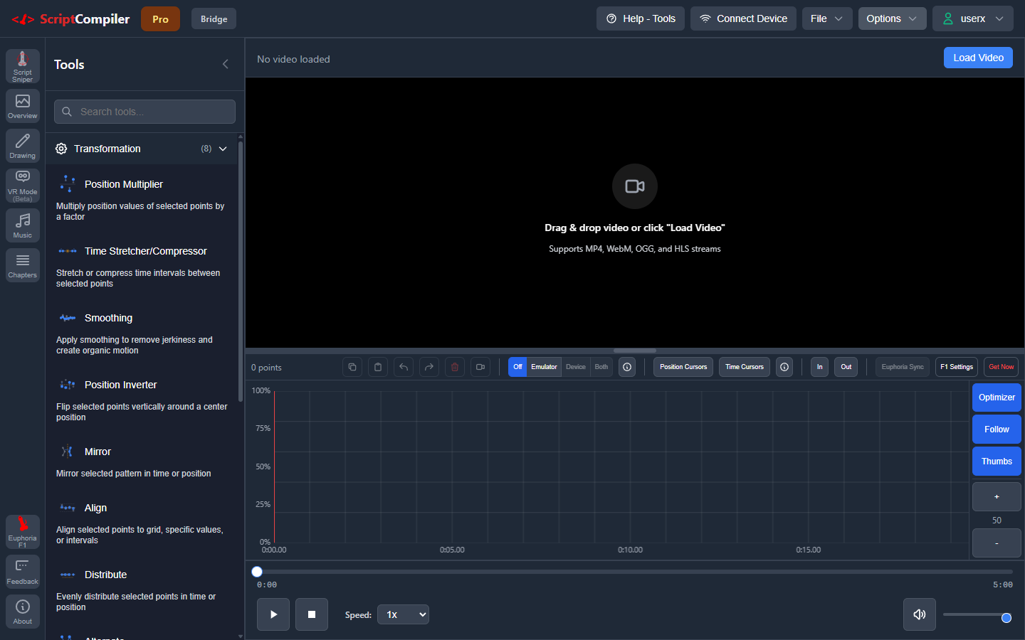The width and height of the screenshot is (1025, 640).
Task: Select the Drawing tool in sidebar
Action: tap(23, 146)
